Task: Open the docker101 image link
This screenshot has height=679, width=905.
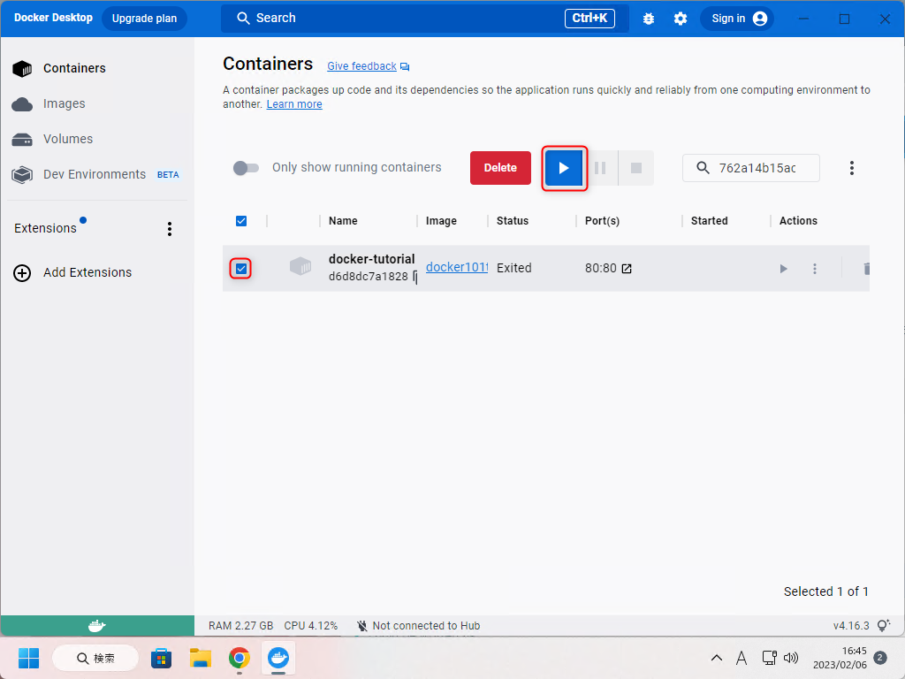Action: tap(457, 267)
